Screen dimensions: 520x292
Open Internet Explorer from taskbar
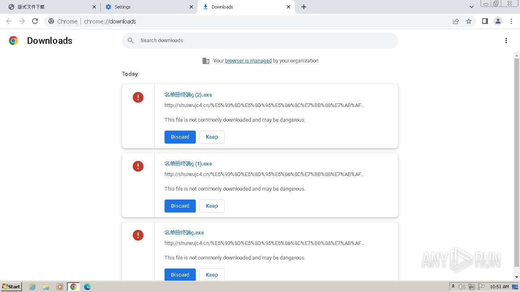32,287
